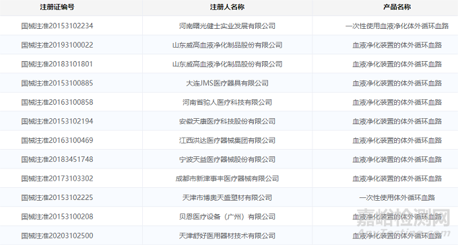This screenshot has height=245, width=458.
Task: Click registrant 天津舒好医用器材技术有限公司
Action: click(x=227, y=236)
